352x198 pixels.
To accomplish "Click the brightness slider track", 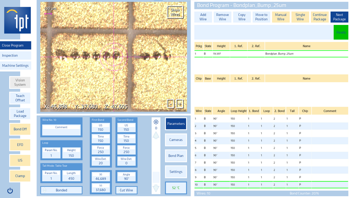I will pyautogui.click(x=156, y=162).
